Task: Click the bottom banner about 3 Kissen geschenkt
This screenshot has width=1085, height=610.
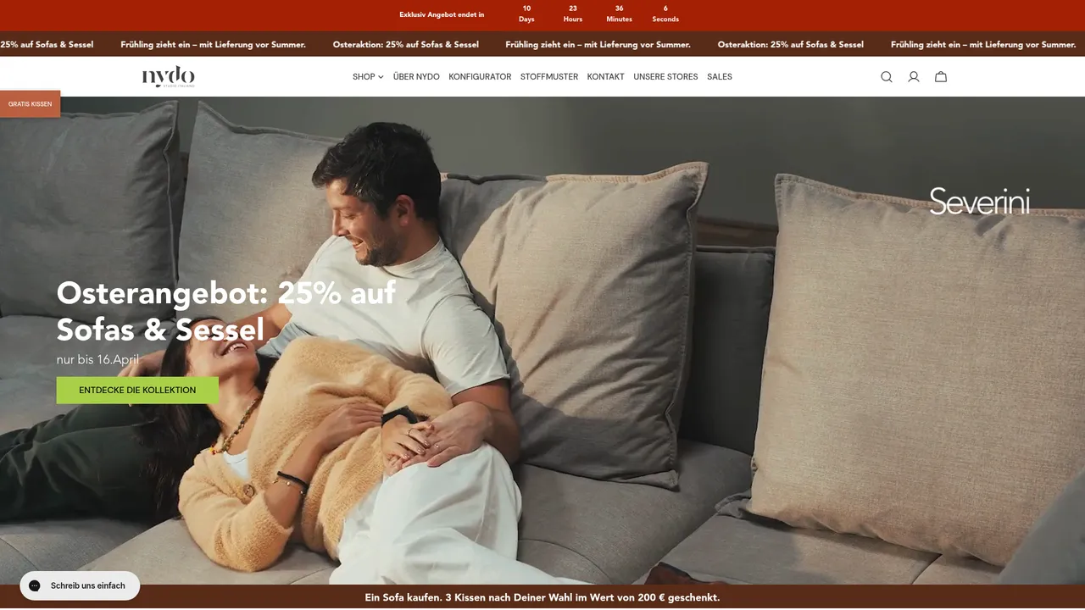Action: click(x=542, y=597)
